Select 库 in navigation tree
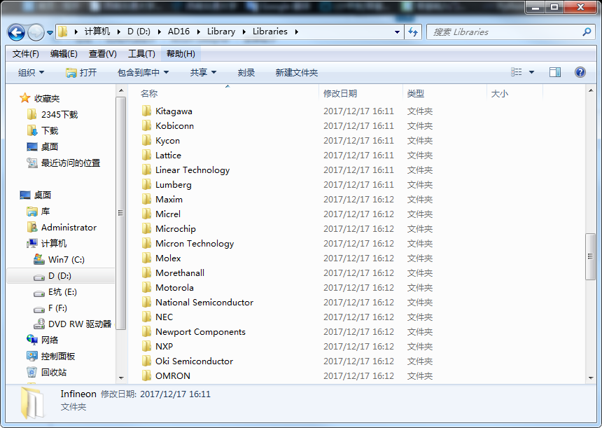 coord(38,212)
